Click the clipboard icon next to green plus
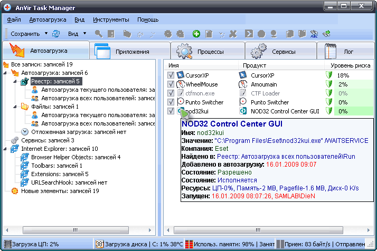The image size is (377, 251). coord(209,34)
